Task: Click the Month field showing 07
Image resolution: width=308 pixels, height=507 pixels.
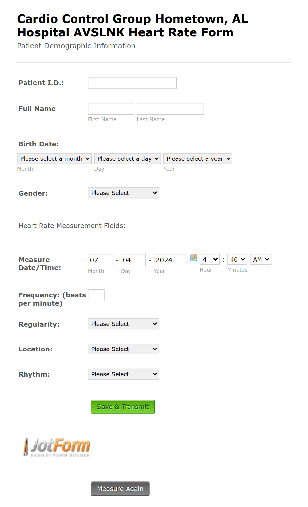Action: [x=100, y=260]
